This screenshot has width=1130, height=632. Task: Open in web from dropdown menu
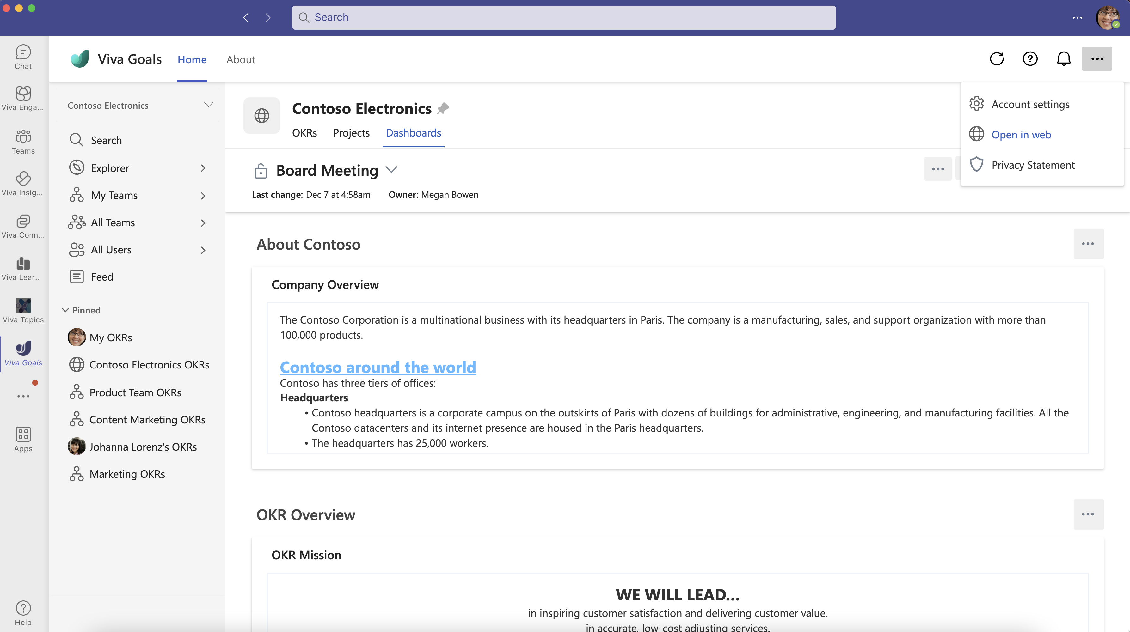click(x=1021, y=133)
